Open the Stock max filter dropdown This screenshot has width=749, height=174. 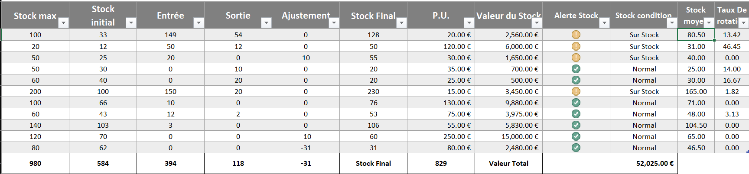pyautogui.click(x=63, y=23)
